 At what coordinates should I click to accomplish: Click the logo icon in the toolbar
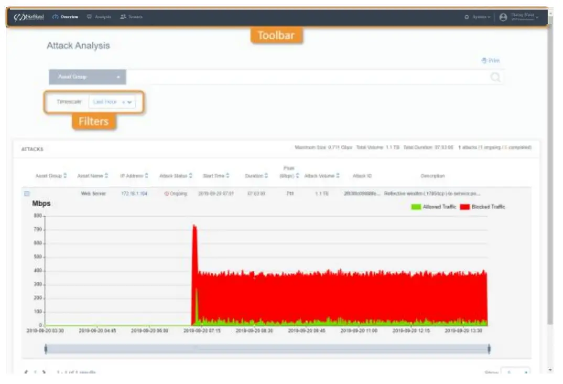click(x=29, y=17)
